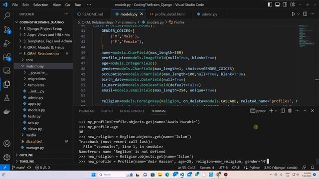Maximize the panel with up chevron

305,111
